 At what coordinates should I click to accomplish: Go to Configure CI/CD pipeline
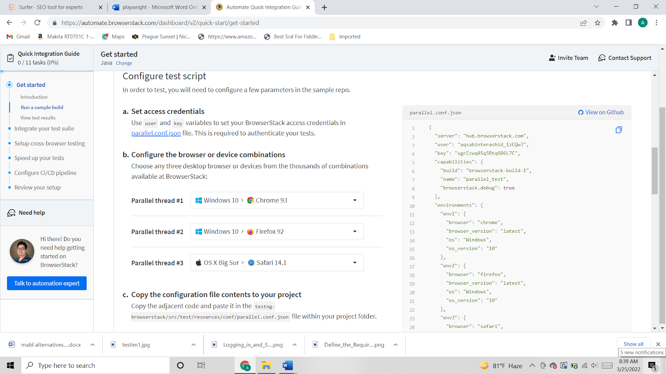point(45,173)
